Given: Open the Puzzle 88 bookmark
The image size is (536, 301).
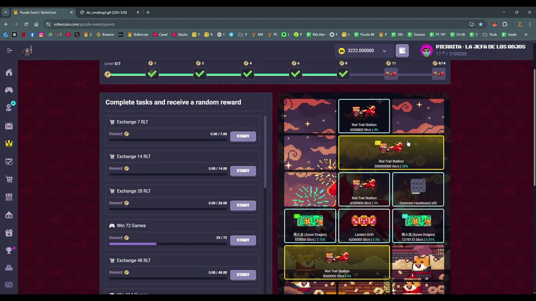Looking at the screenshot, I should 364,35.
